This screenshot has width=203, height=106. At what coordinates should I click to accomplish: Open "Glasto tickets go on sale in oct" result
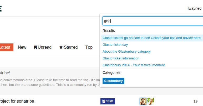(151, 38)
